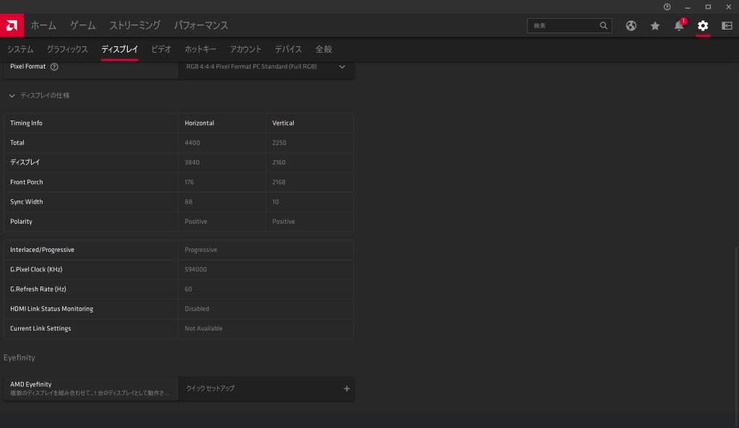Click HDMI Link Status Monitoring Disabled value
This screenshot has height=428, width=739.
(x=197, y=309)
